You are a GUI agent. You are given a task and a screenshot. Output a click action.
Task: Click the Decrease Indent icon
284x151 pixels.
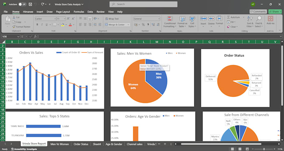[x=95, y=25]
